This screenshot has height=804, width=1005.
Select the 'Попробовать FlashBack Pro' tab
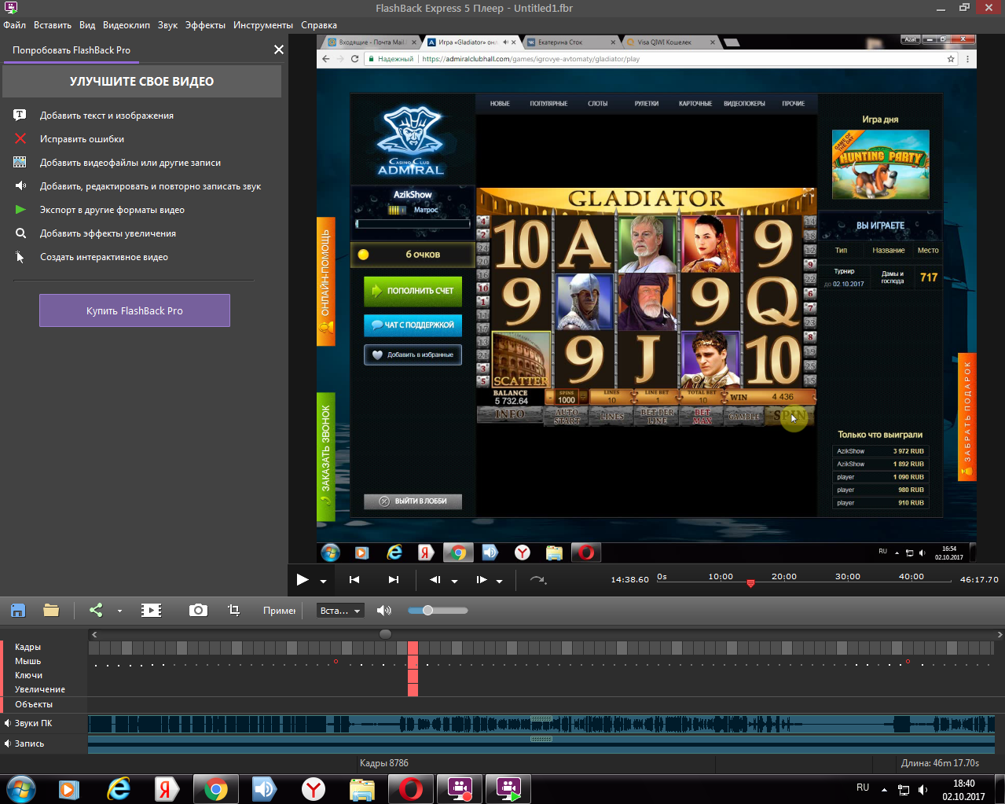[x=72, y=50]
